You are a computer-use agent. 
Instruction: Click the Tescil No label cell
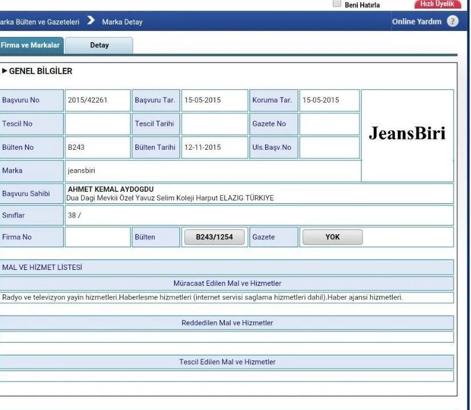pyautogui.click(x=31, y=124)
